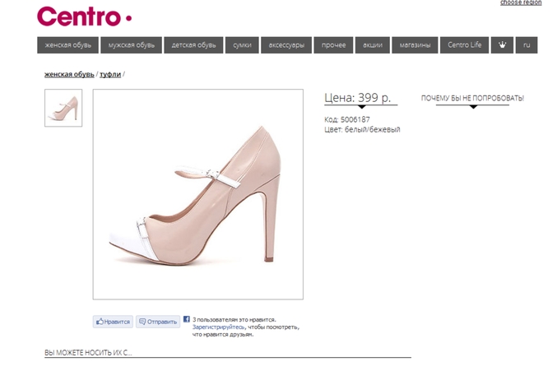Click the Facebook icon beside the likes text

point(187,319)
